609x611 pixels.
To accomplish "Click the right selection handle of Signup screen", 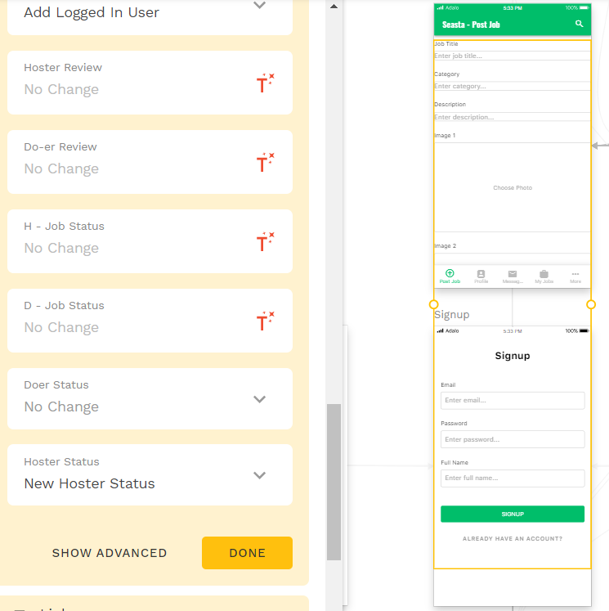I will tap(591, 304).
